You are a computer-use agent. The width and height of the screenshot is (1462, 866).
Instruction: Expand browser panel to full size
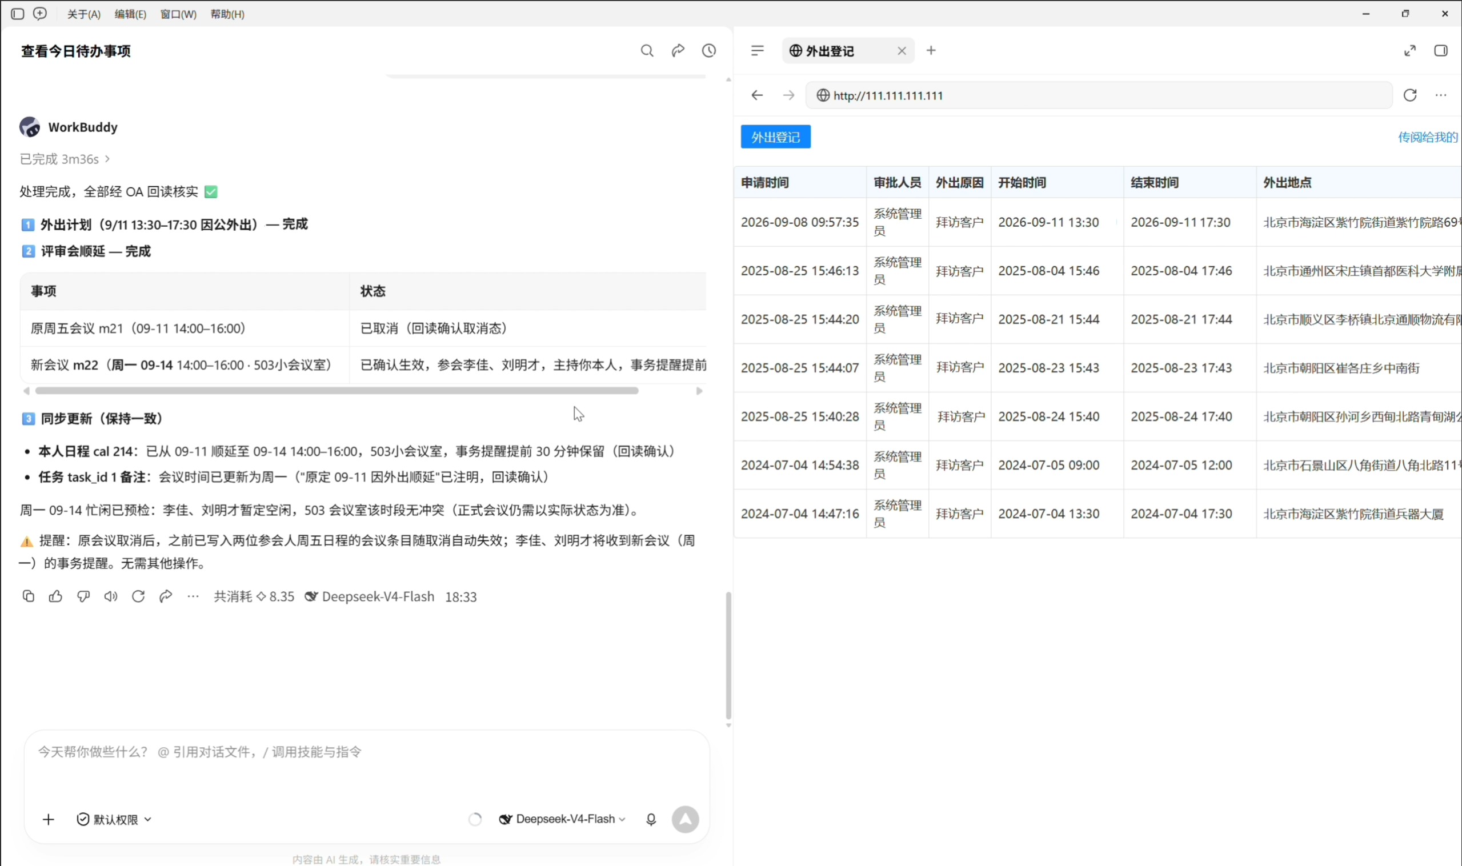click(1410, 51)
